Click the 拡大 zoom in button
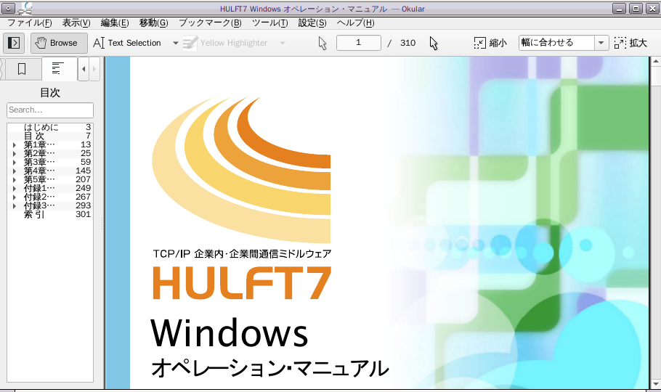 point(630,43)
